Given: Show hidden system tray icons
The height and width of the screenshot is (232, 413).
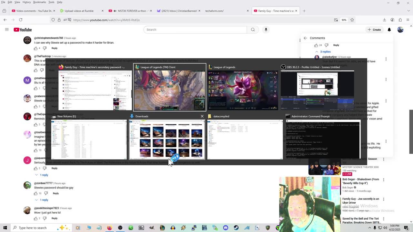Looking at the screenshot, I should tap(369, 228).
